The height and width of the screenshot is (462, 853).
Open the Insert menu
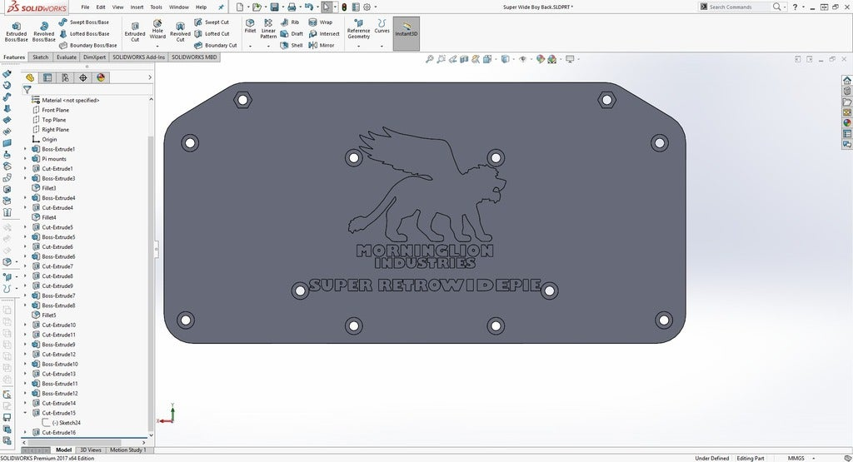tap(137, 7)
